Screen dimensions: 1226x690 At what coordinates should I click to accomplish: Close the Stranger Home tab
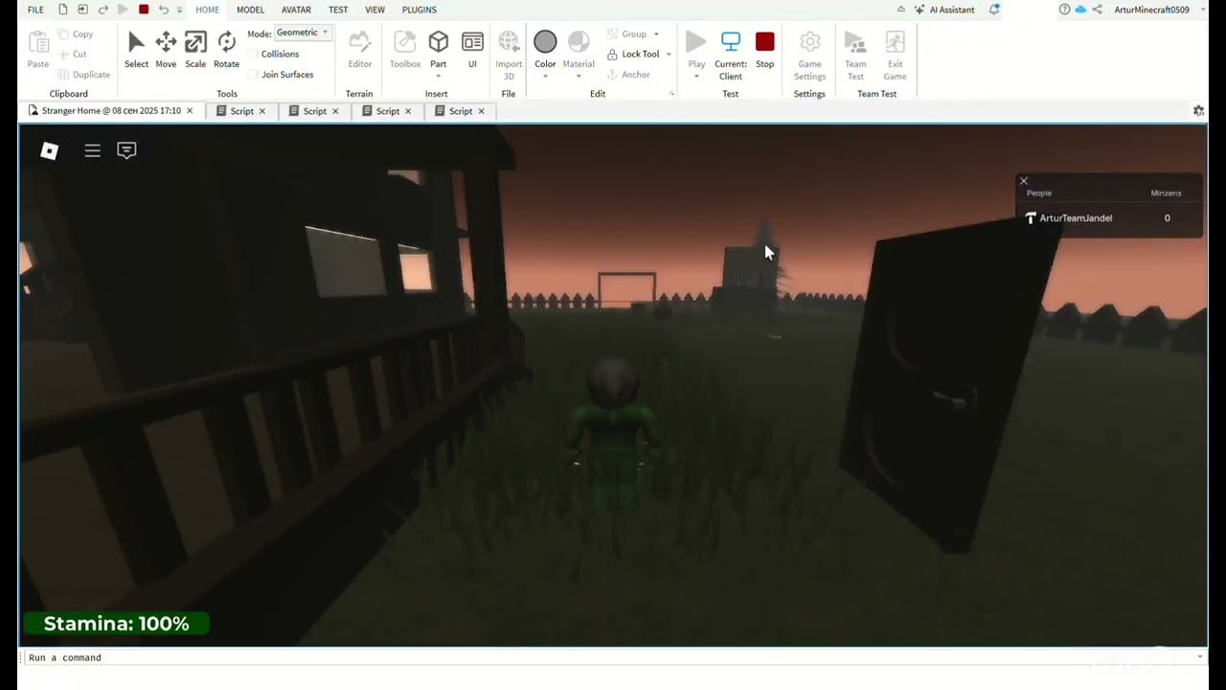point(190,111)
